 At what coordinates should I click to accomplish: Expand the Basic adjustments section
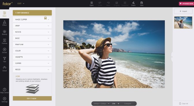pos(32,38)
